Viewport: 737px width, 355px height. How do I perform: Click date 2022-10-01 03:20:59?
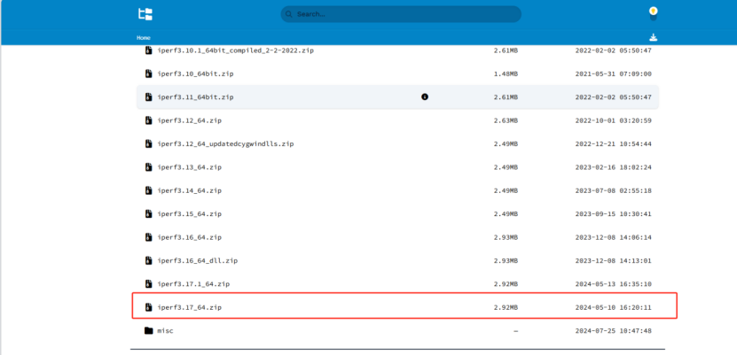(x=614, y=120)
